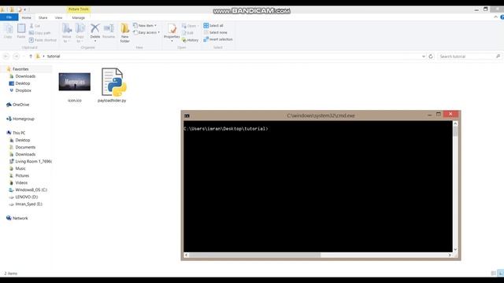Open the Move to menu
The height and width of the screenshot is (283, 504).
click(x=67, y=33)
